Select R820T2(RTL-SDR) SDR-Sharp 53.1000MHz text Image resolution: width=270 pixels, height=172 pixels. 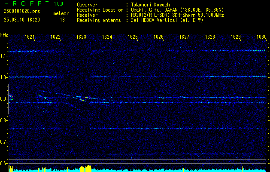point(177,15)
